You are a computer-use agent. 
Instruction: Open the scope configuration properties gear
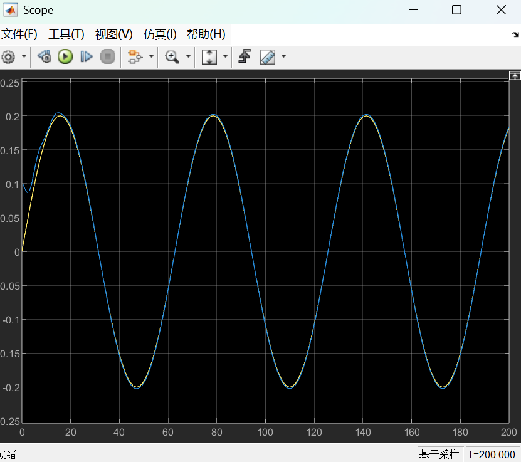(8, 57)
